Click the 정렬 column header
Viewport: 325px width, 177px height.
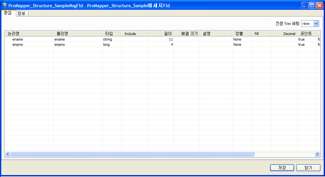[x=242, y=33]
